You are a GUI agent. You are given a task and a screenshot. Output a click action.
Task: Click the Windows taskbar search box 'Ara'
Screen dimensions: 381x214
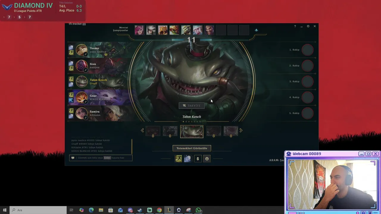38,210
